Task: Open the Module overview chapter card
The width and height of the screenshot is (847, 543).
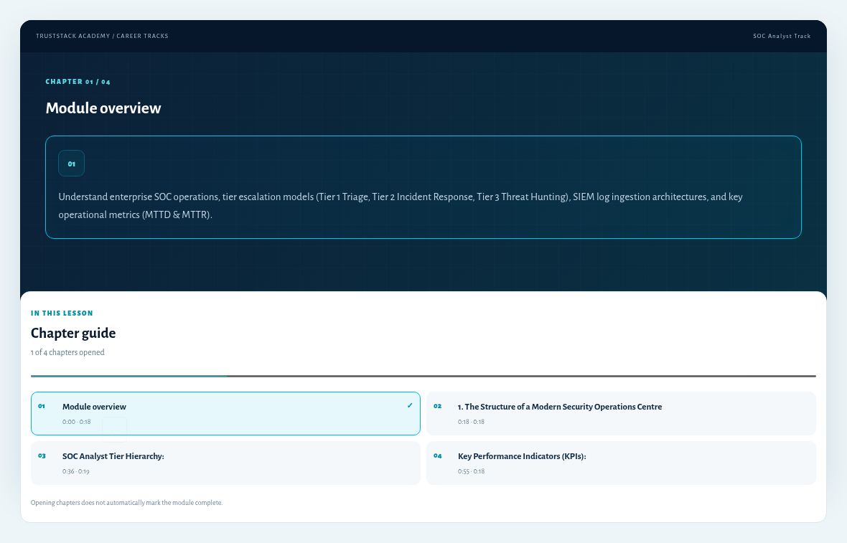Action: [225, 413]
